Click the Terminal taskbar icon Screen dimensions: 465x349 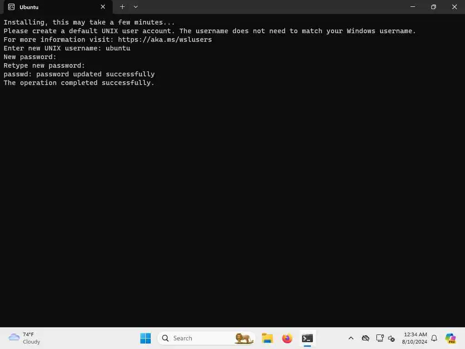[x=307, y=338]
